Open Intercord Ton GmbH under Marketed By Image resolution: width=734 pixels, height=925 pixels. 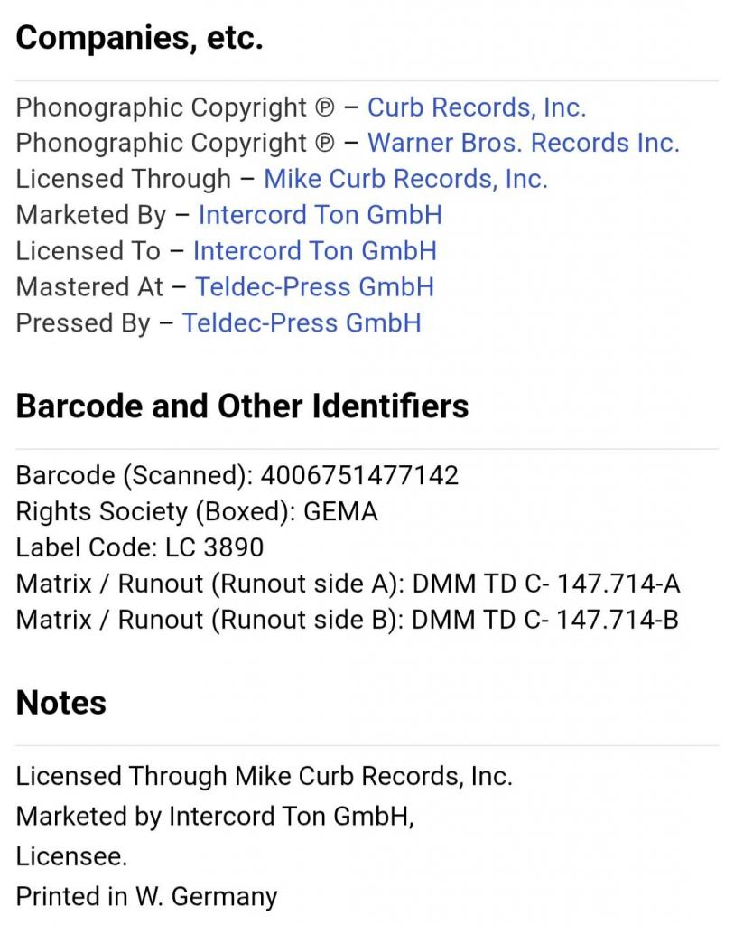click(321, 215)
